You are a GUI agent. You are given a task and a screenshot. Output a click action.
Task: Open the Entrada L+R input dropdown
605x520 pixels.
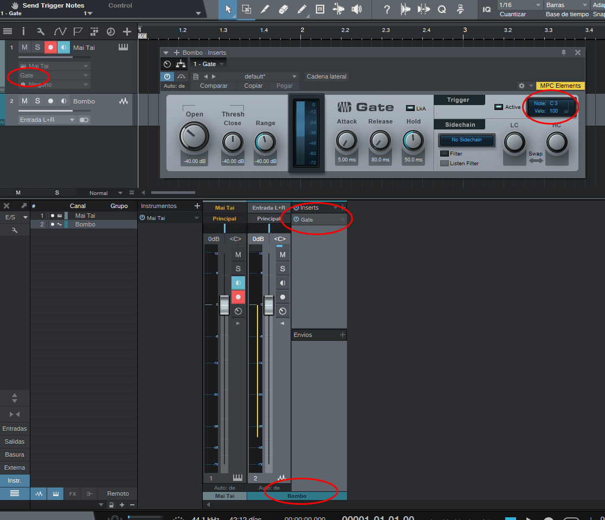click(47, 120)
